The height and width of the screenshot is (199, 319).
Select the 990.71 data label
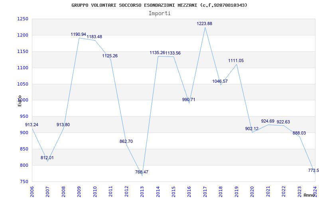tap(189, 99)
